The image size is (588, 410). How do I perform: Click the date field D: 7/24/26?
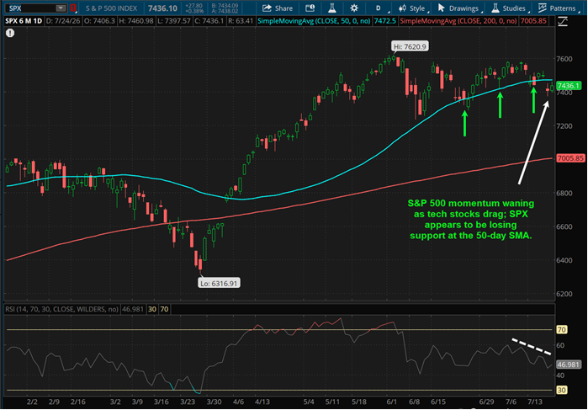(x=63, y=21)
